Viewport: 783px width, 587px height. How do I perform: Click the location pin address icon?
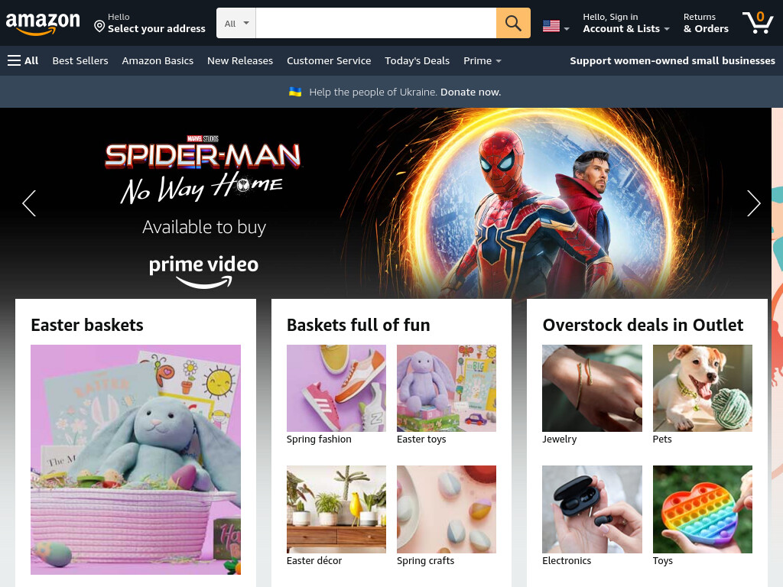[99, 27]
